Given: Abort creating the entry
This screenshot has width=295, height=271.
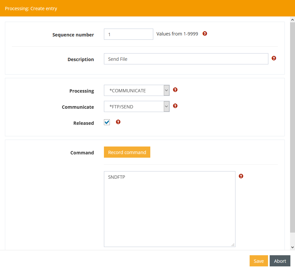Looking at the screenshot, I should (280, 261).
